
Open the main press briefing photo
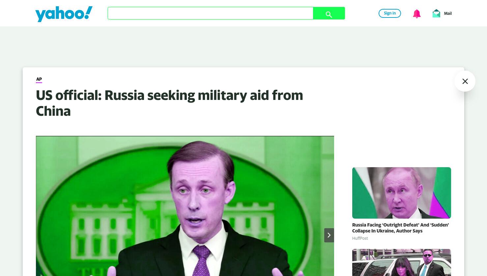coord(185,206)
